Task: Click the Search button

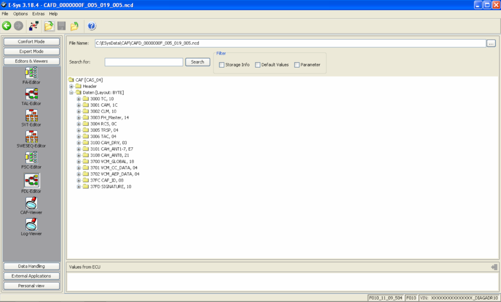Action: point(198,62)
